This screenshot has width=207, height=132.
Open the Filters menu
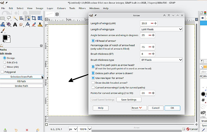(82, 8)
